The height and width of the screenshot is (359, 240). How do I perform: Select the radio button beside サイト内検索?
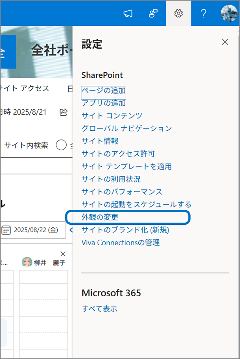pyautogui.click(x=61, y=145)
